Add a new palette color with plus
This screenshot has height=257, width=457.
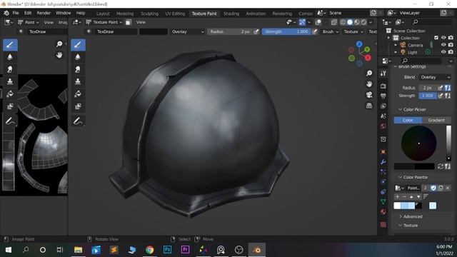[398, 197]
